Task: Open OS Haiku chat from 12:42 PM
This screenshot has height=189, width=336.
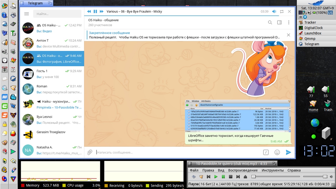Action: pos(52,28)
